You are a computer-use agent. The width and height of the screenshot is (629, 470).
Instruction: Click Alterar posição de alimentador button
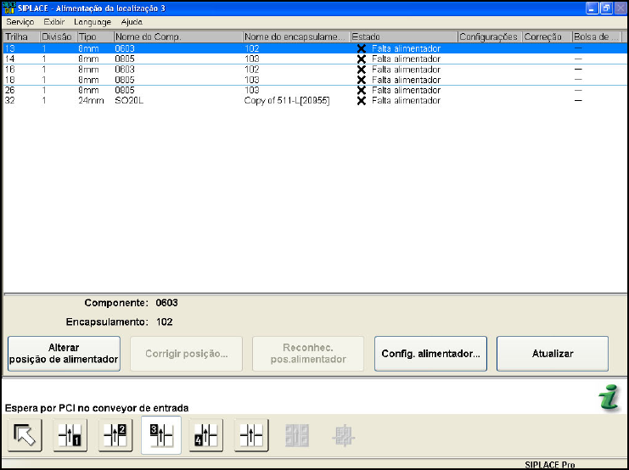click(x=65, y=354)
